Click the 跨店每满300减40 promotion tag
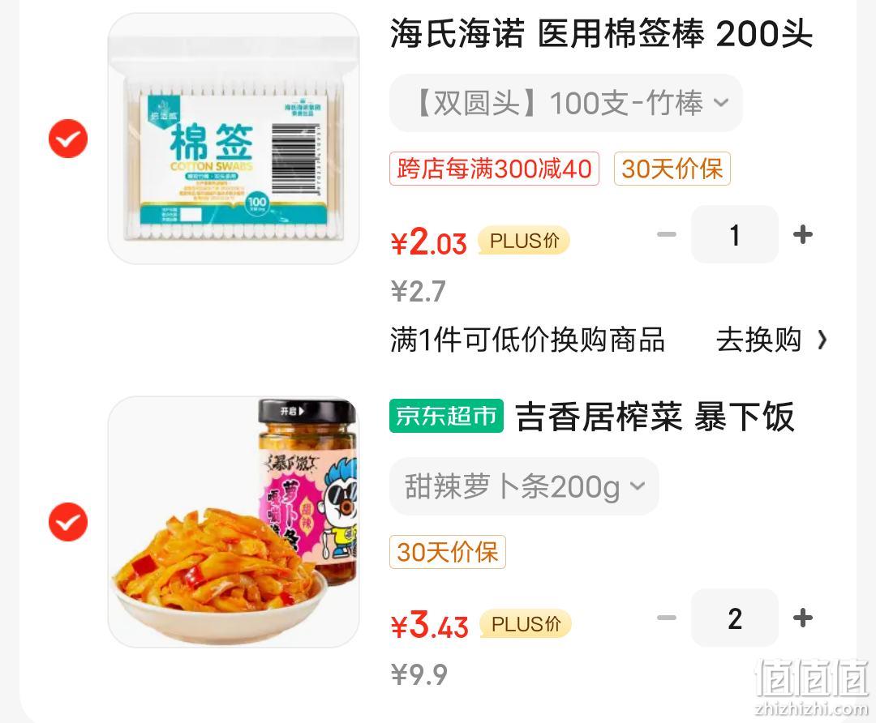The width and height of the screenshot is (876, 723). click(x=495, y=169)
